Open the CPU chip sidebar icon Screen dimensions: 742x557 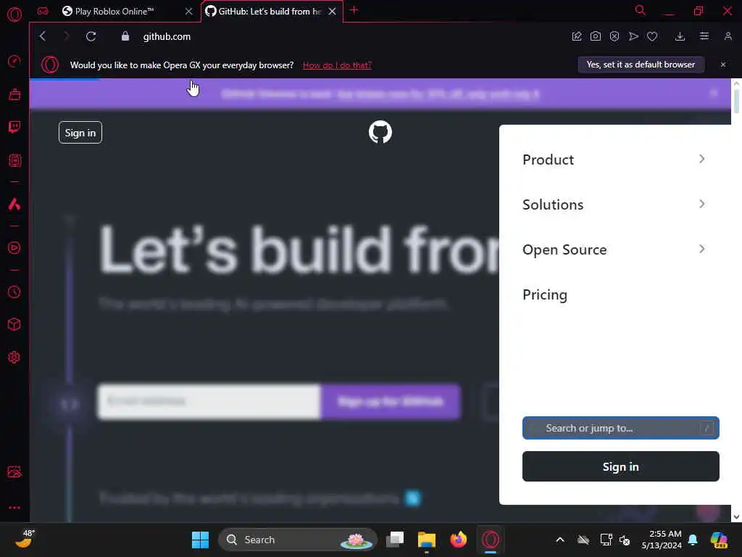pyautogui.click(x=14, y=160)
